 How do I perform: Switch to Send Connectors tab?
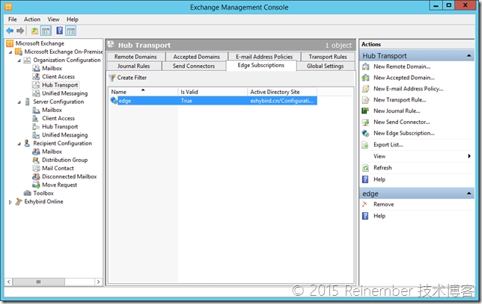(194, 66)
